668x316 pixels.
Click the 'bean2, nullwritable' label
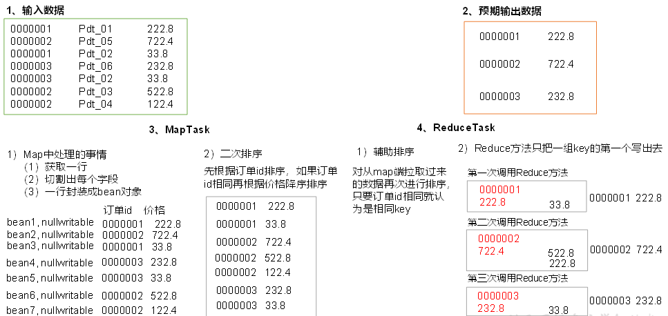tap(50, 235)
